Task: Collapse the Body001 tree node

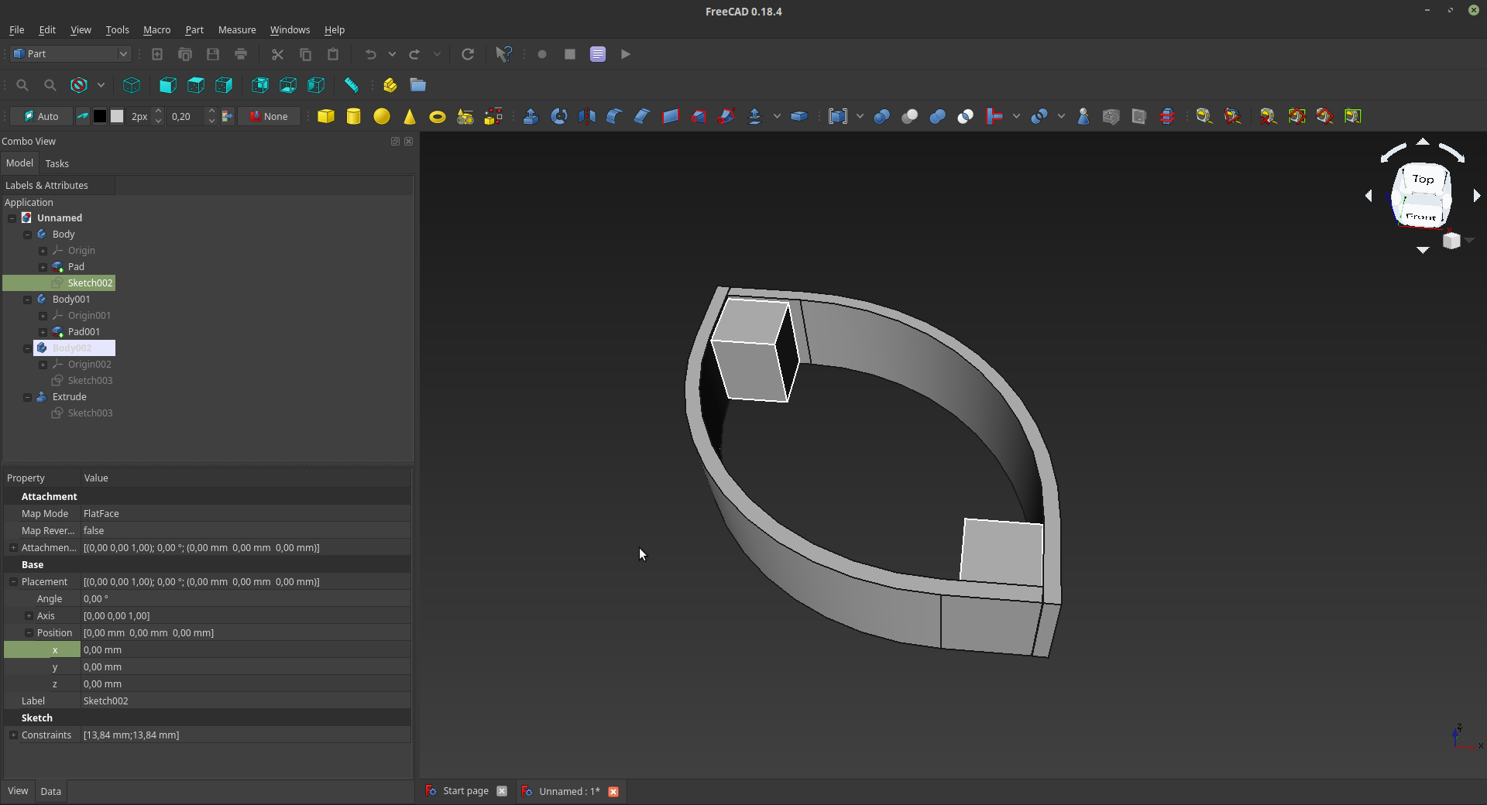Action: pos(27,300)
